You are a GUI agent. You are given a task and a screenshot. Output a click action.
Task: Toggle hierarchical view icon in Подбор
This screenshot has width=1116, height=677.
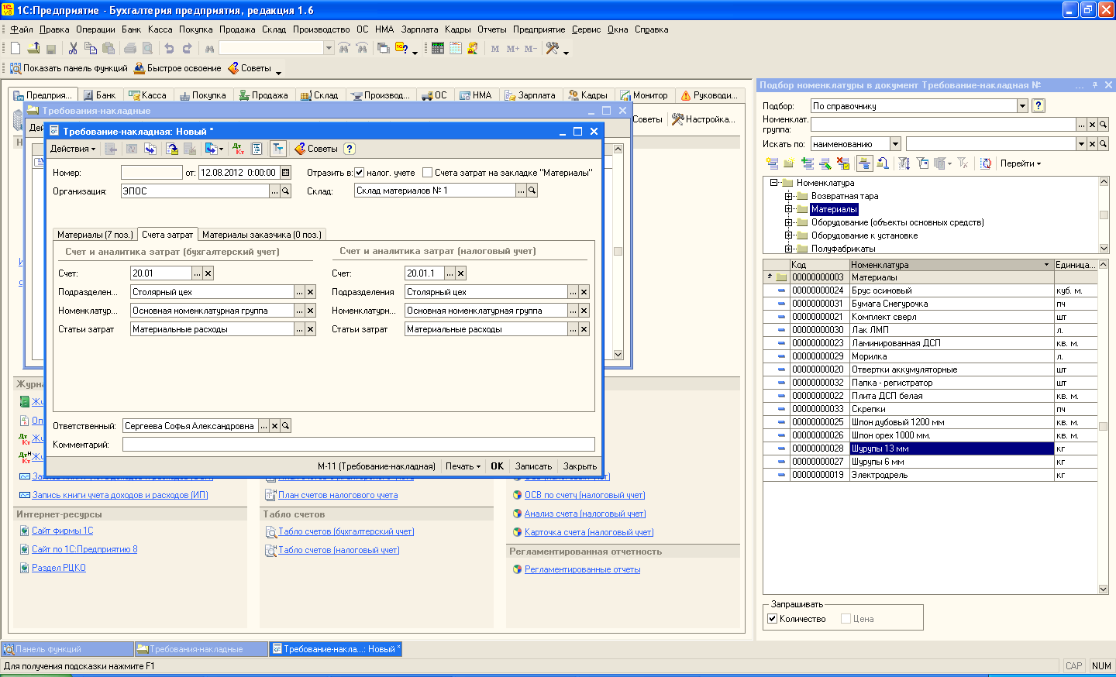point(864,163)
